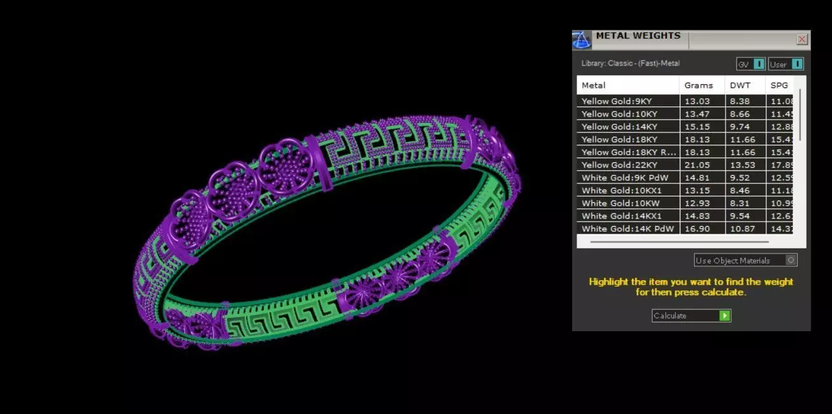Click the 10.87 DWT value
Viewport: 832px width, 414px height.
[x=742, y=229]
